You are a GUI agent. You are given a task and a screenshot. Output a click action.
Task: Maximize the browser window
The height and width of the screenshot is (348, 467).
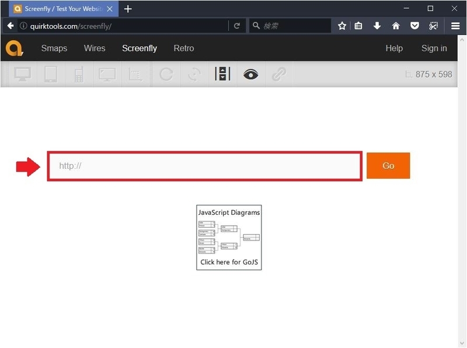[430, 8]
